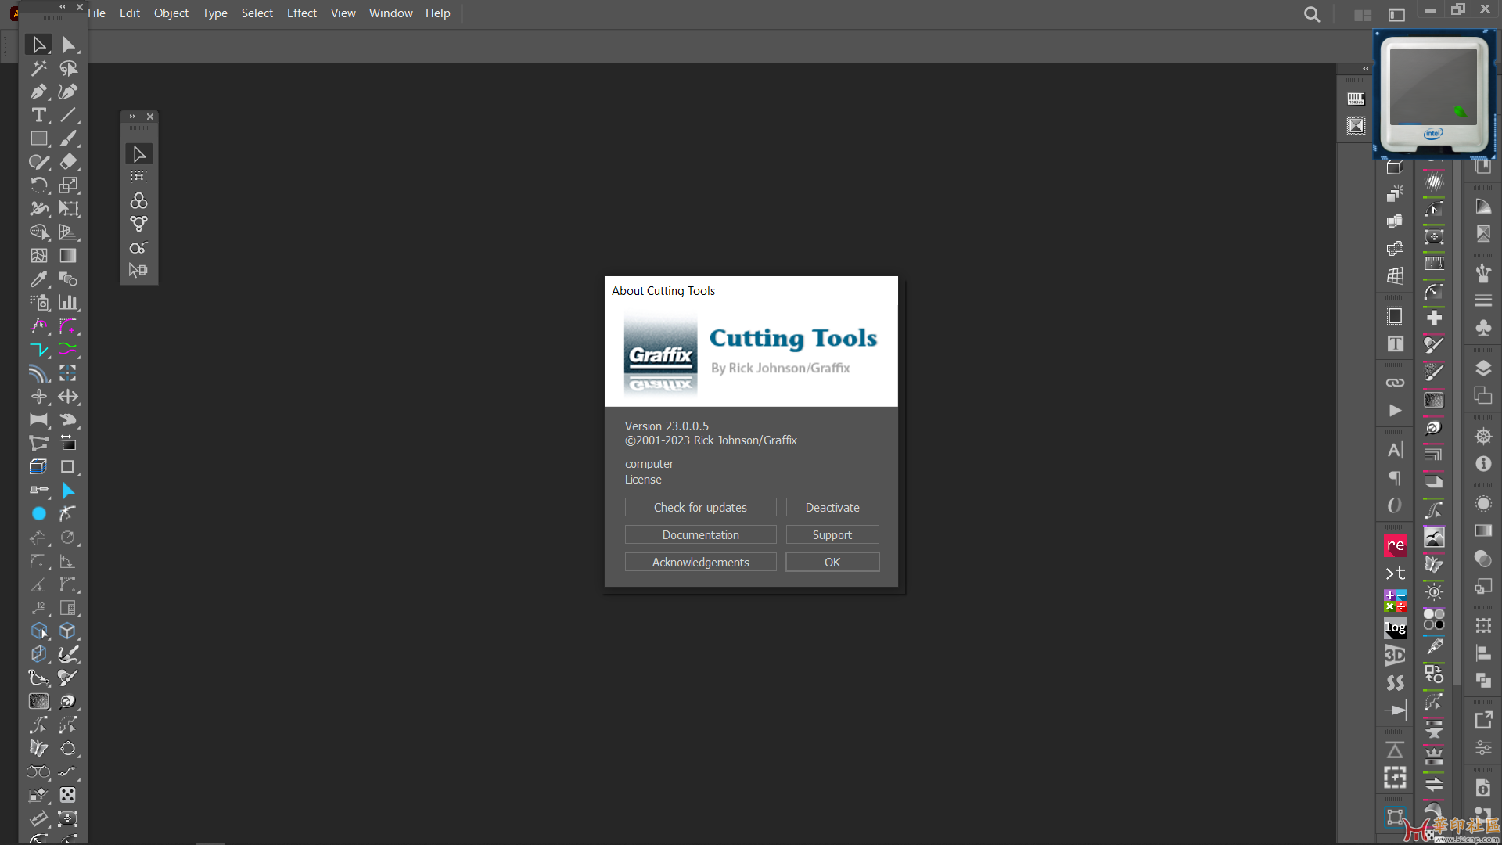Select the Eraser tool
This screenshot has width=1502, height=845.
click(x=68, y=162)
